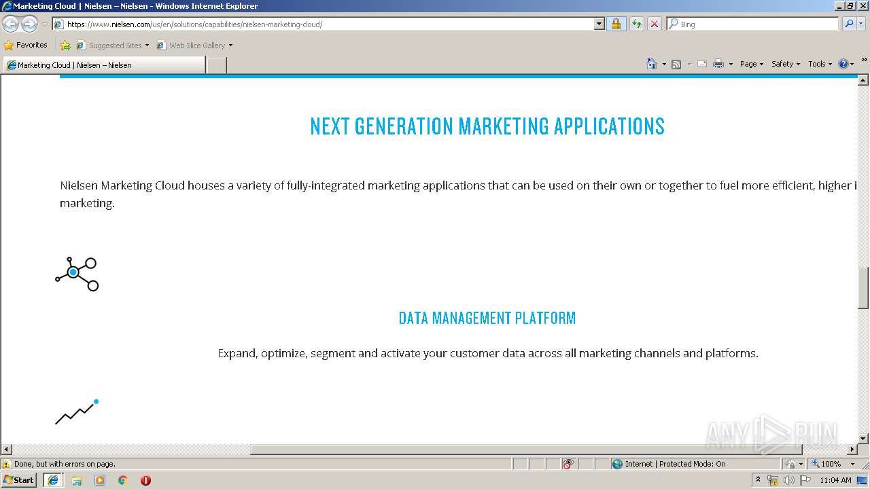This screenshot has width=870, height=489.
Task: Click the popup blocker status icon
Action: point(568,464)
